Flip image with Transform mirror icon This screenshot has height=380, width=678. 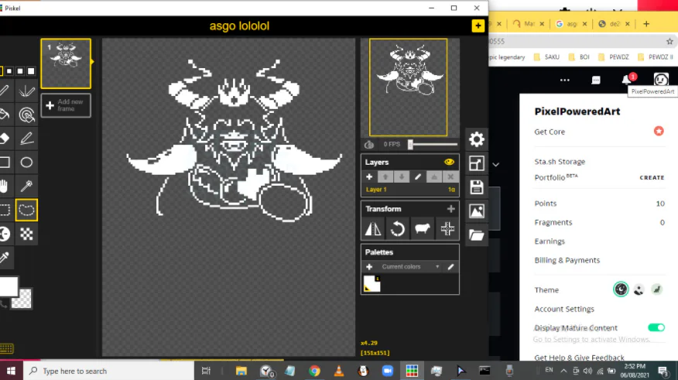[373, 228]
